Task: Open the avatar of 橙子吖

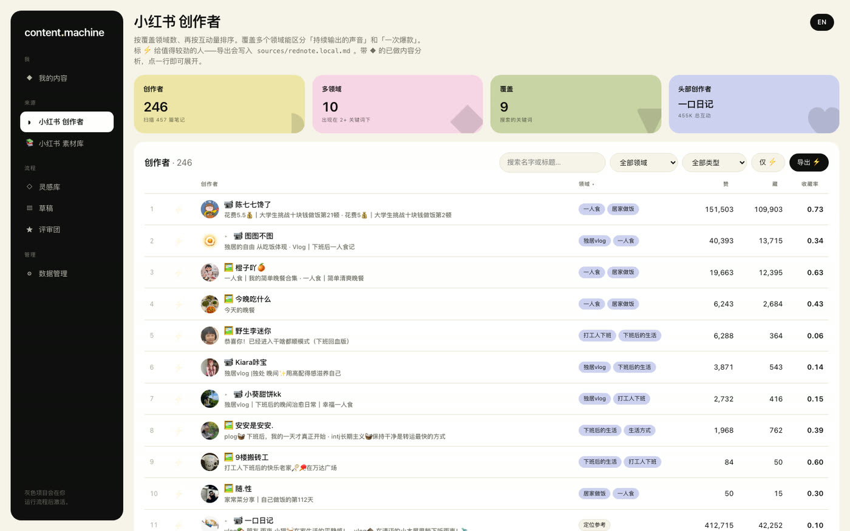Action: pyautogui.click(x=210, y=272)
